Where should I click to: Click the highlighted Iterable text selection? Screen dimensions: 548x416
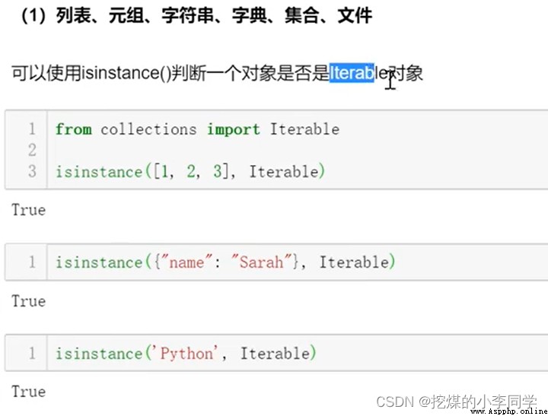tap(352, 73)
